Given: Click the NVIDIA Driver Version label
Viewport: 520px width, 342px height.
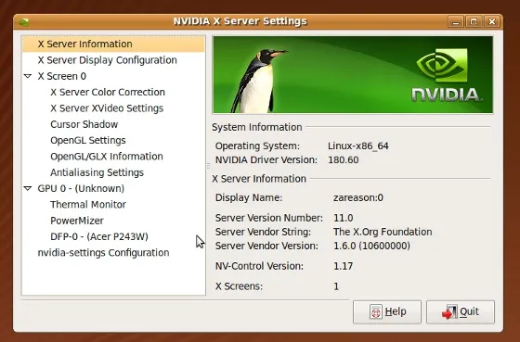Looking at the screenshot, I should [x=266, y=160].
